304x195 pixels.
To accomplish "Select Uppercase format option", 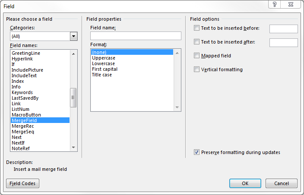I will 104,58.
